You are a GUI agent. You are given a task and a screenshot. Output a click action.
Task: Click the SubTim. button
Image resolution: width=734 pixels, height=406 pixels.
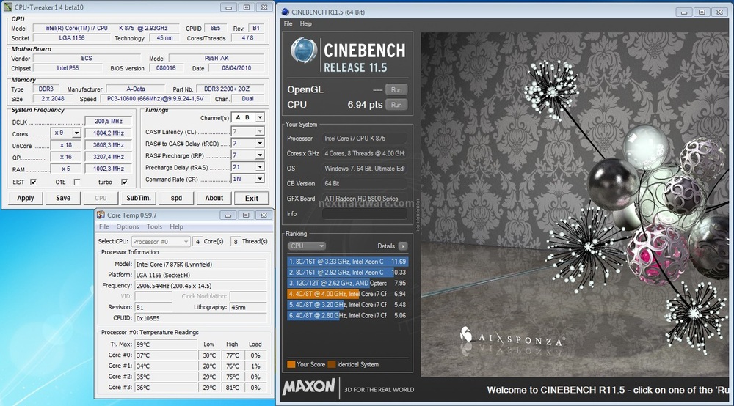(x=139, y=198)
